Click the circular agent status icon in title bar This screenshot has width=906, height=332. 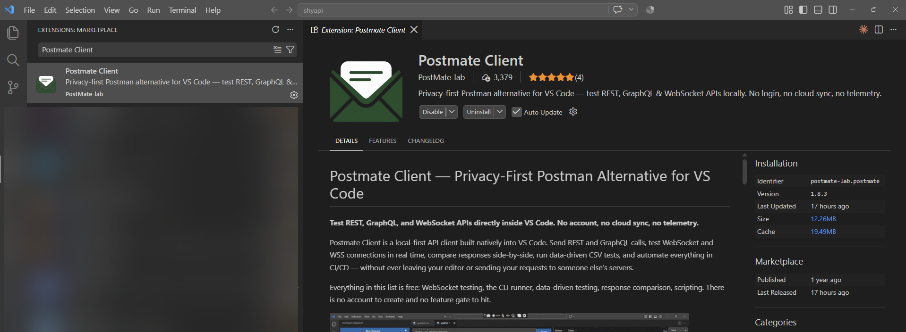(x=650, y=9)
